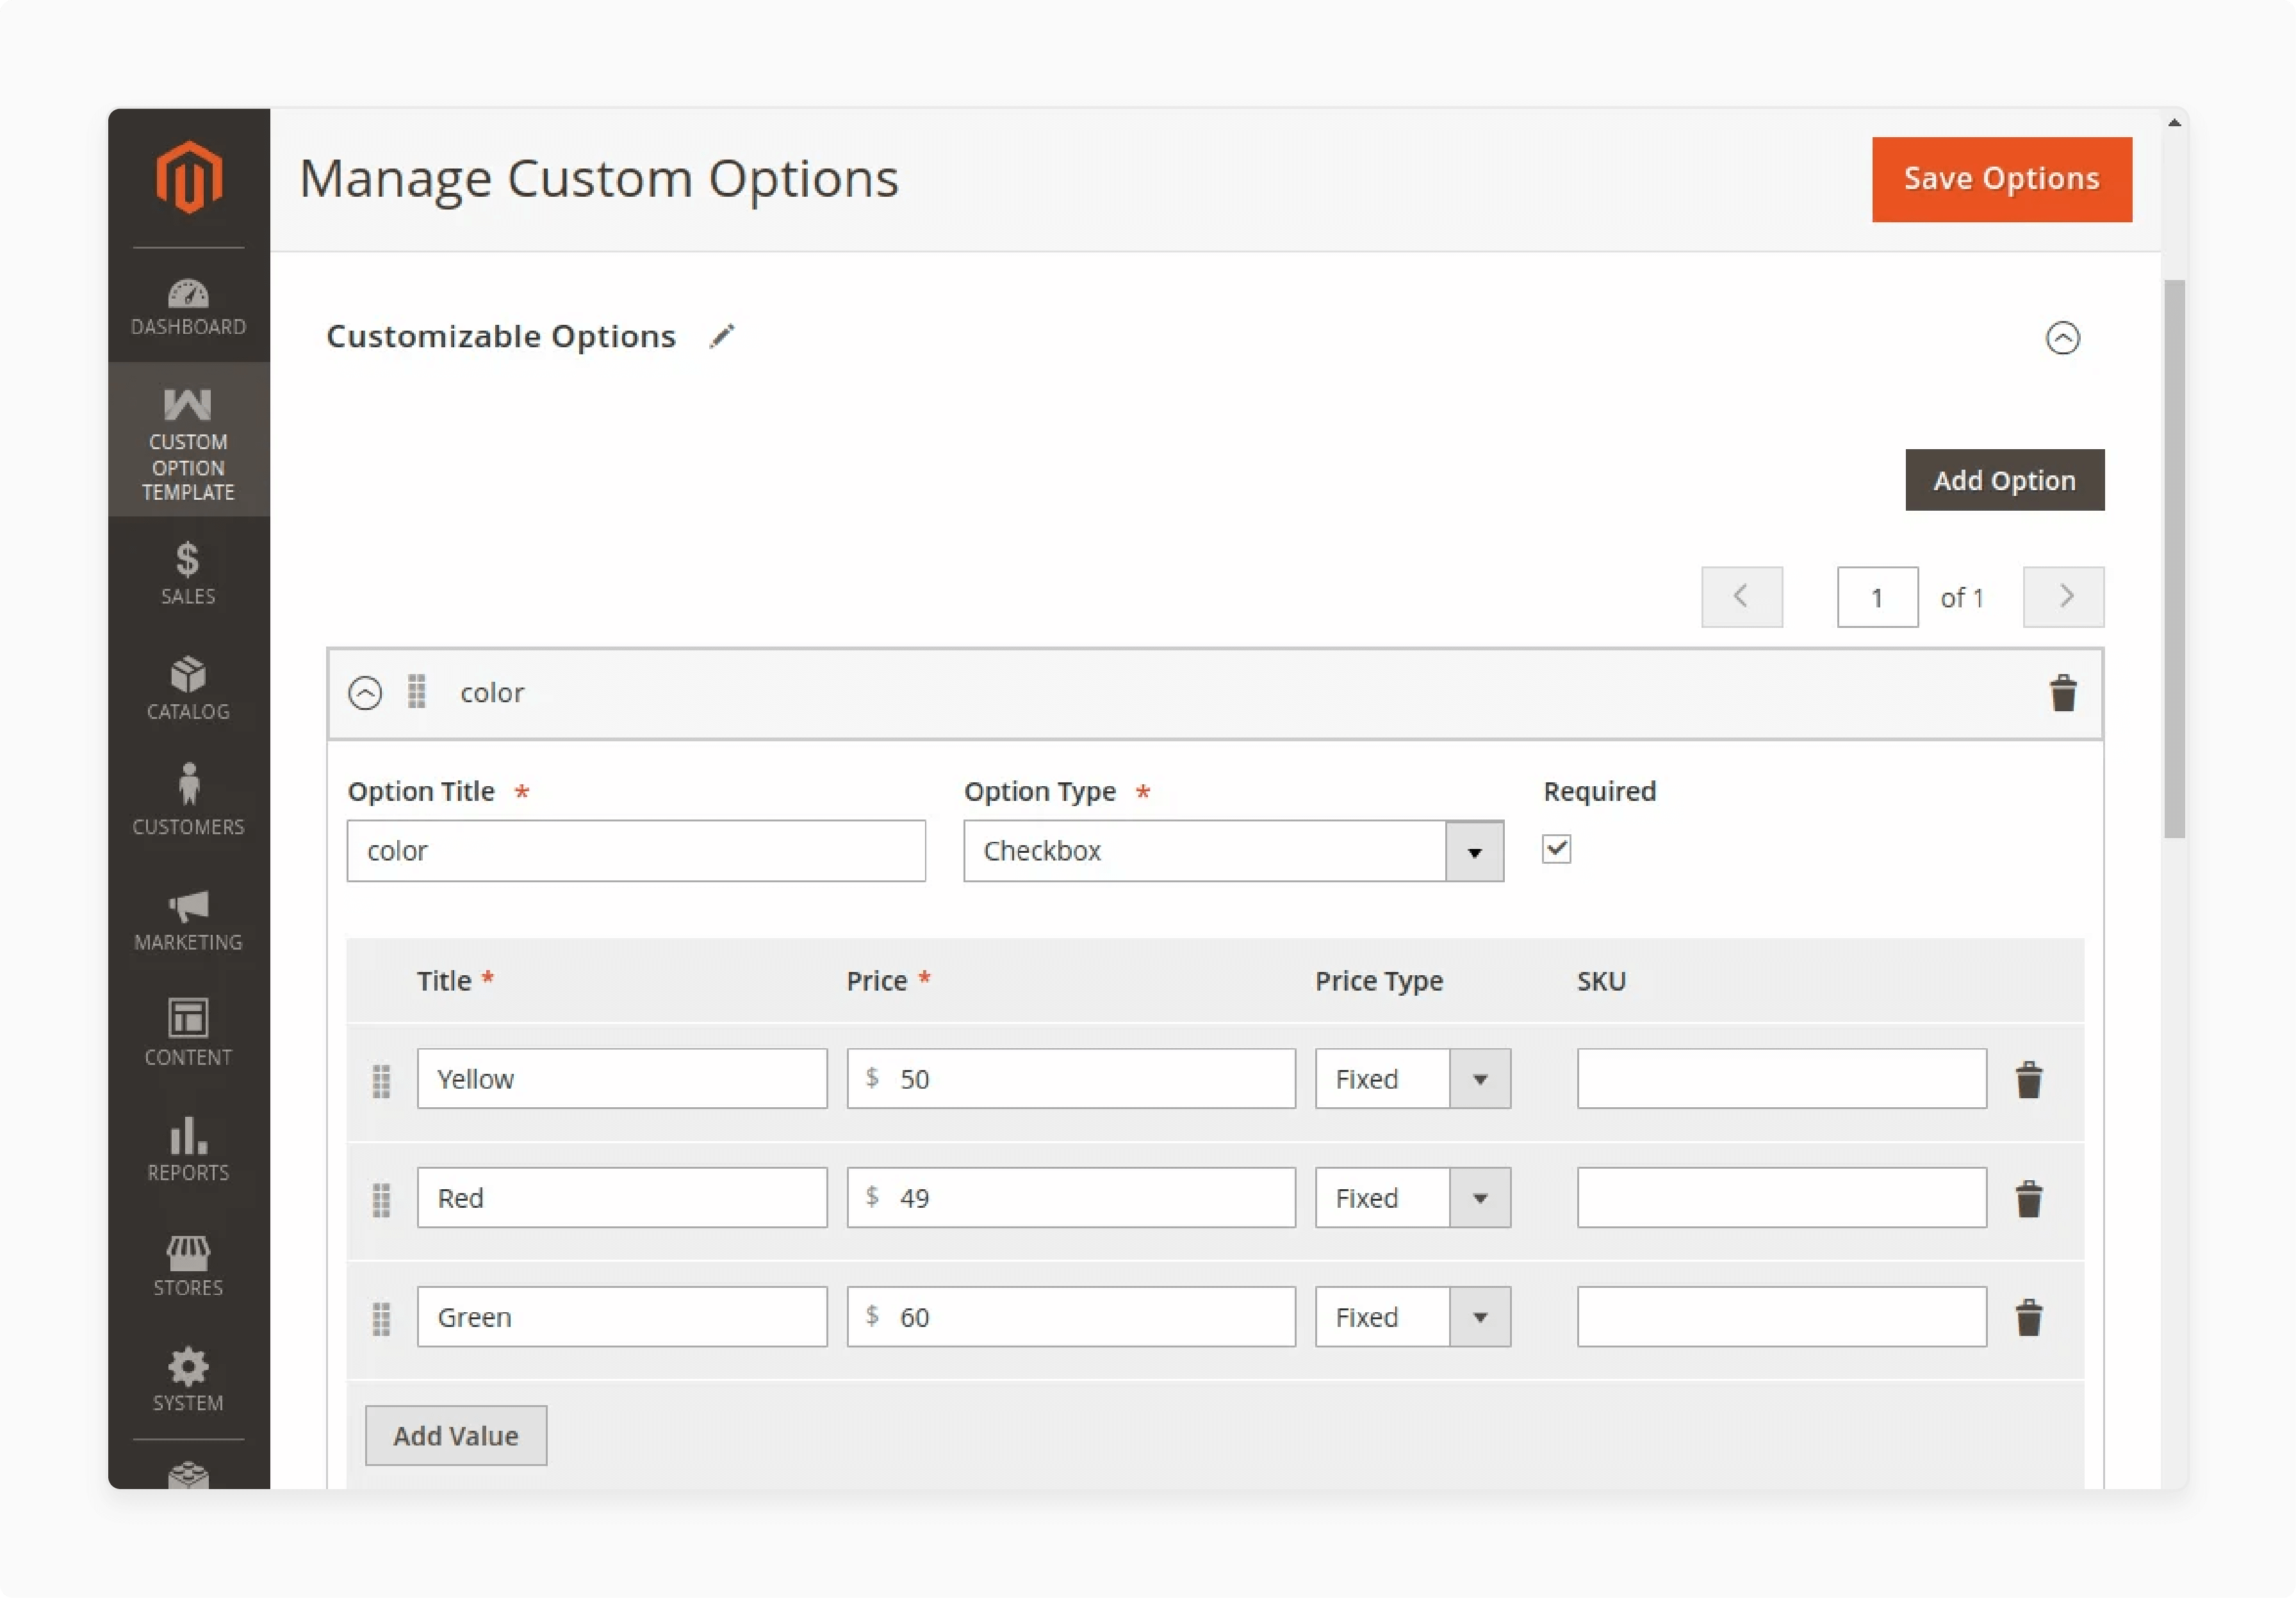Open Price Type dropdown for Yellow
The width and height of the screenshot is (2296, 1598).
pyautogui.click(x=1413, y=1079)
